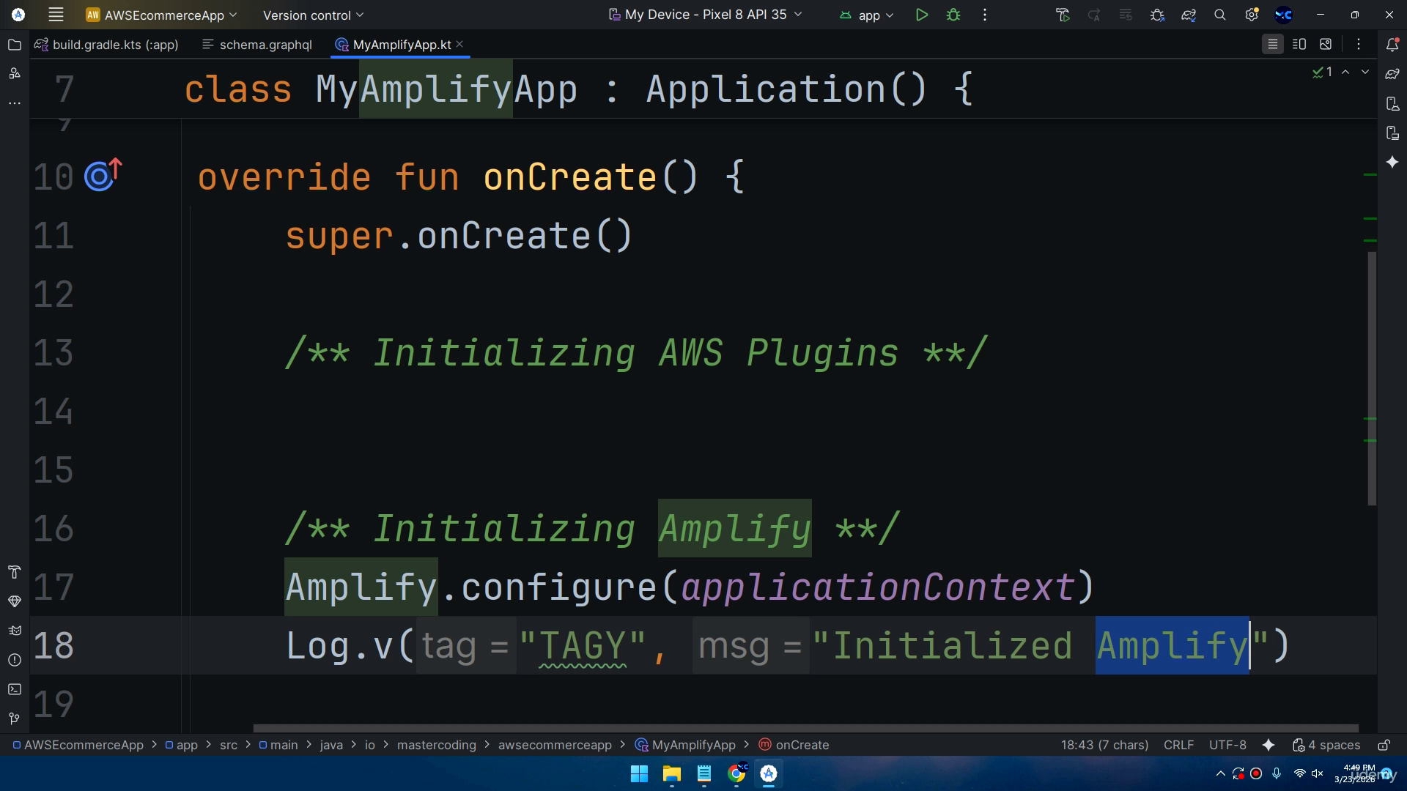1407x791 pixels.
Task: Open the main hamburger menu
Action: [x=56, y=15]
